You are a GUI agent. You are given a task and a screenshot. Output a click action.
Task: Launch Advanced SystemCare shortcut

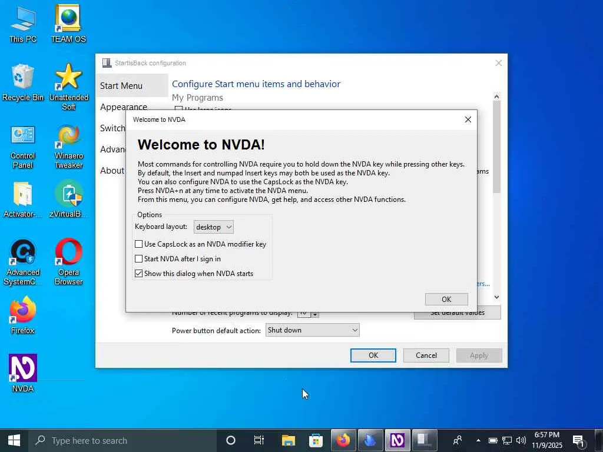(23, 262)
